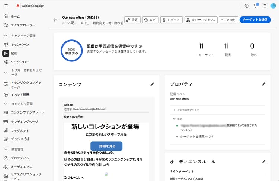
Task: Go back with the left arrow
Action: (55, 20)
